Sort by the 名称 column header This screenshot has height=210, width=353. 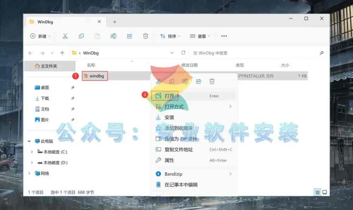91,65
